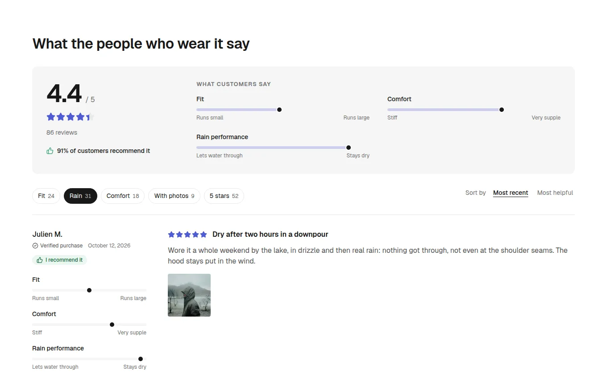Screen dimensions: 607x379
Task: Click the summary Comfort slider handle
Action: point(502,110)
